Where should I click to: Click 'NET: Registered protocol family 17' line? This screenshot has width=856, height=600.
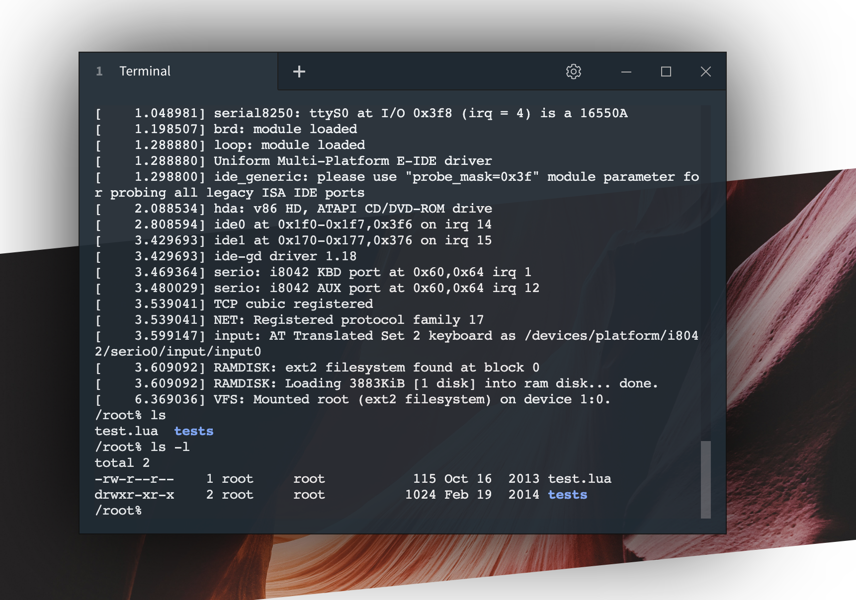point(289,320)
